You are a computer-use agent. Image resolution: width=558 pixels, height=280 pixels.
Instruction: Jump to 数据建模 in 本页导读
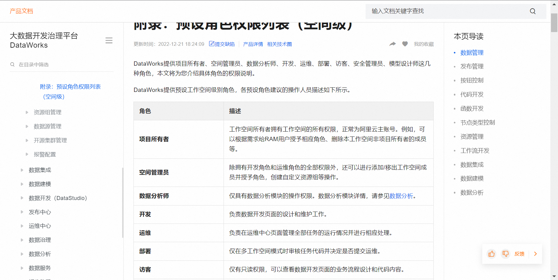click(x=472, y=178)
